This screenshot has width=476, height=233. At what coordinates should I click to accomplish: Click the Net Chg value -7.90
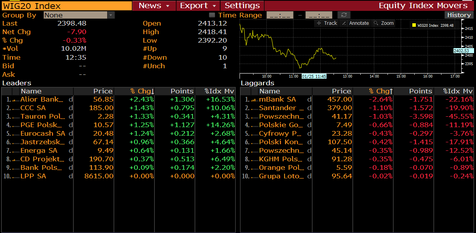pos(76,32)
